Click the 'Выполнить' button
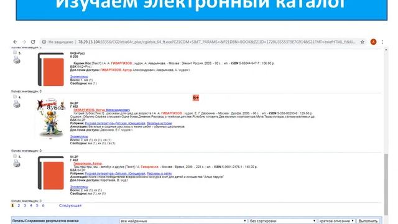Viewport: 398px width, 224px height. tap(368, 221)
